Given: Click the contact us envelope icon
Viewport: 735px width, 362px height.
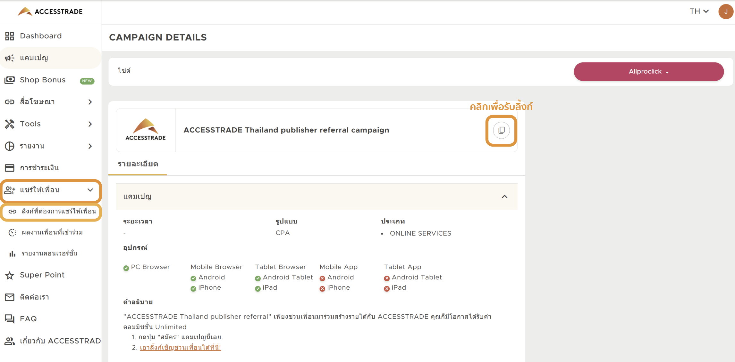Looking at the screenshot, I should pos(10,297).
